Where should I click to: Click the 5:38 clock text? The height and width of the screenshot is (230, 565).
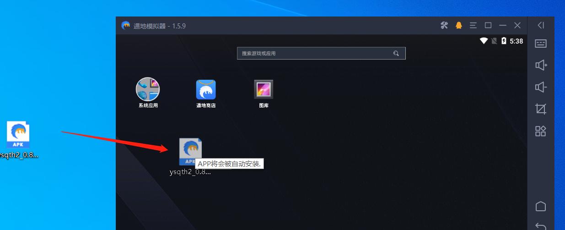click(x=516, y=41)
